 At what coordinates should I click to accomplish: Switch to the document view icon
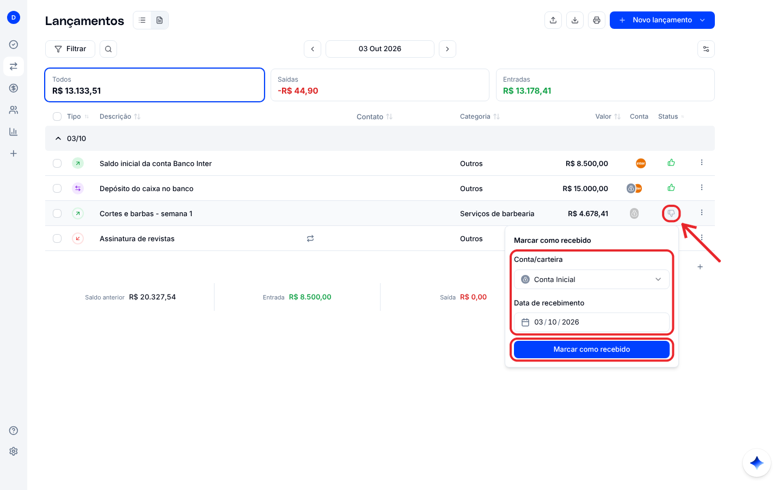[x=160, y=20]
